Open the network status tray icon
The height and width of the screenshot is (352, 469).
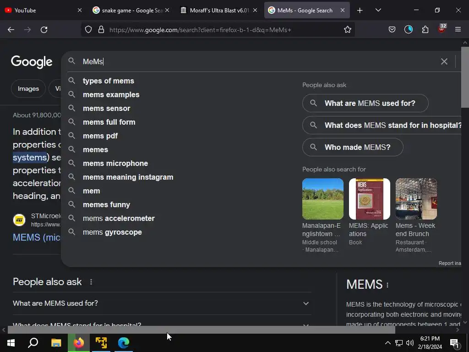pyautogui.click(x=399, y=343)
